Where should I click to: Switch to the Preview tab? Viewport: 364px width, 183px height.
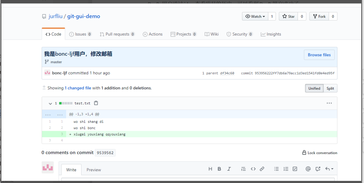point(94,170)
